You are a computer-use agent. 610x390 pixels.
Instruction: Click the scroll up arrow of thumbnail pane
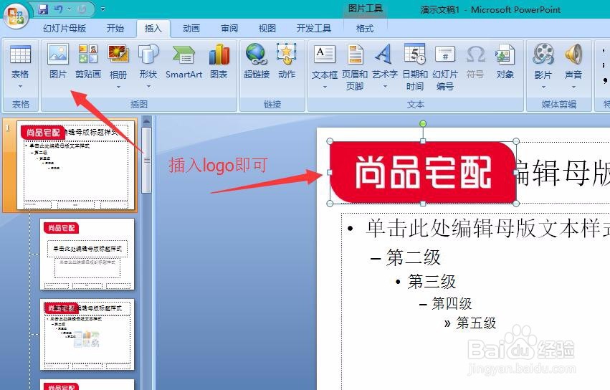click(x=146, y=121)
